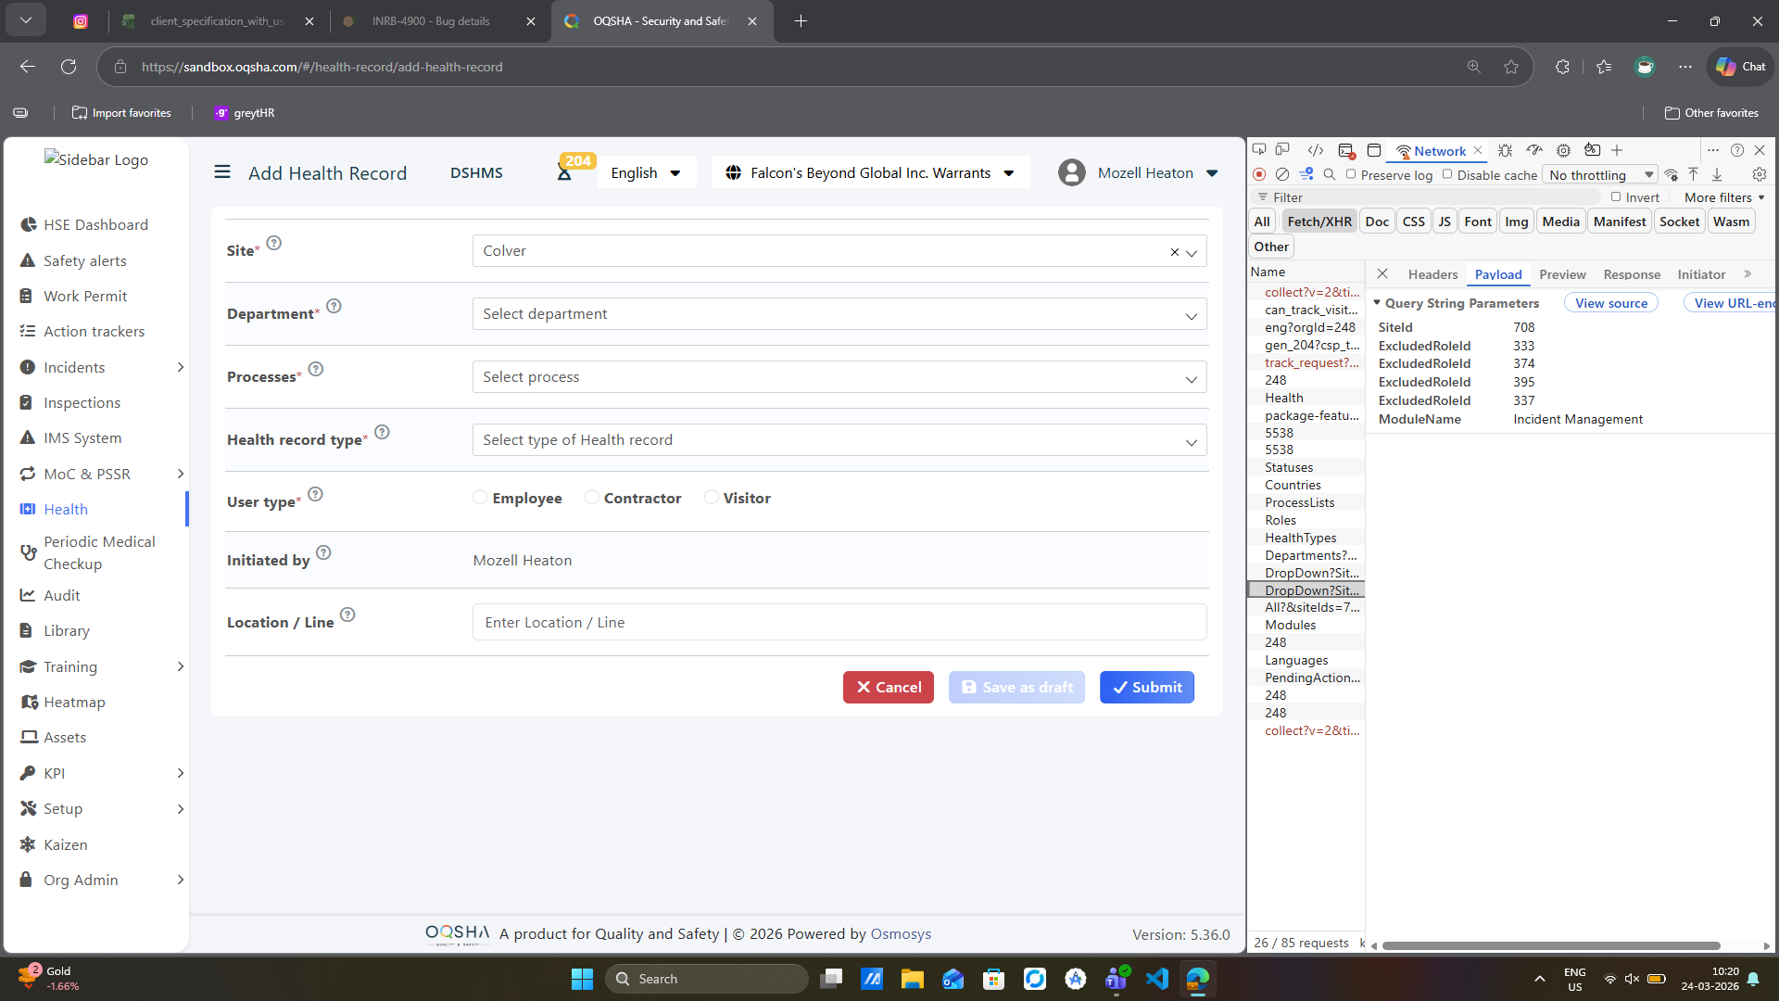Click the Heatmap sidebar icon
1779x1001 pixels.
pos(29,702)
